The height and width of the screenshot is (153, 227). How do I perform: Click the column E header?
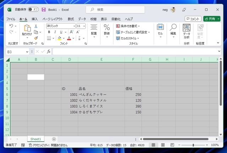pos(101,59)
